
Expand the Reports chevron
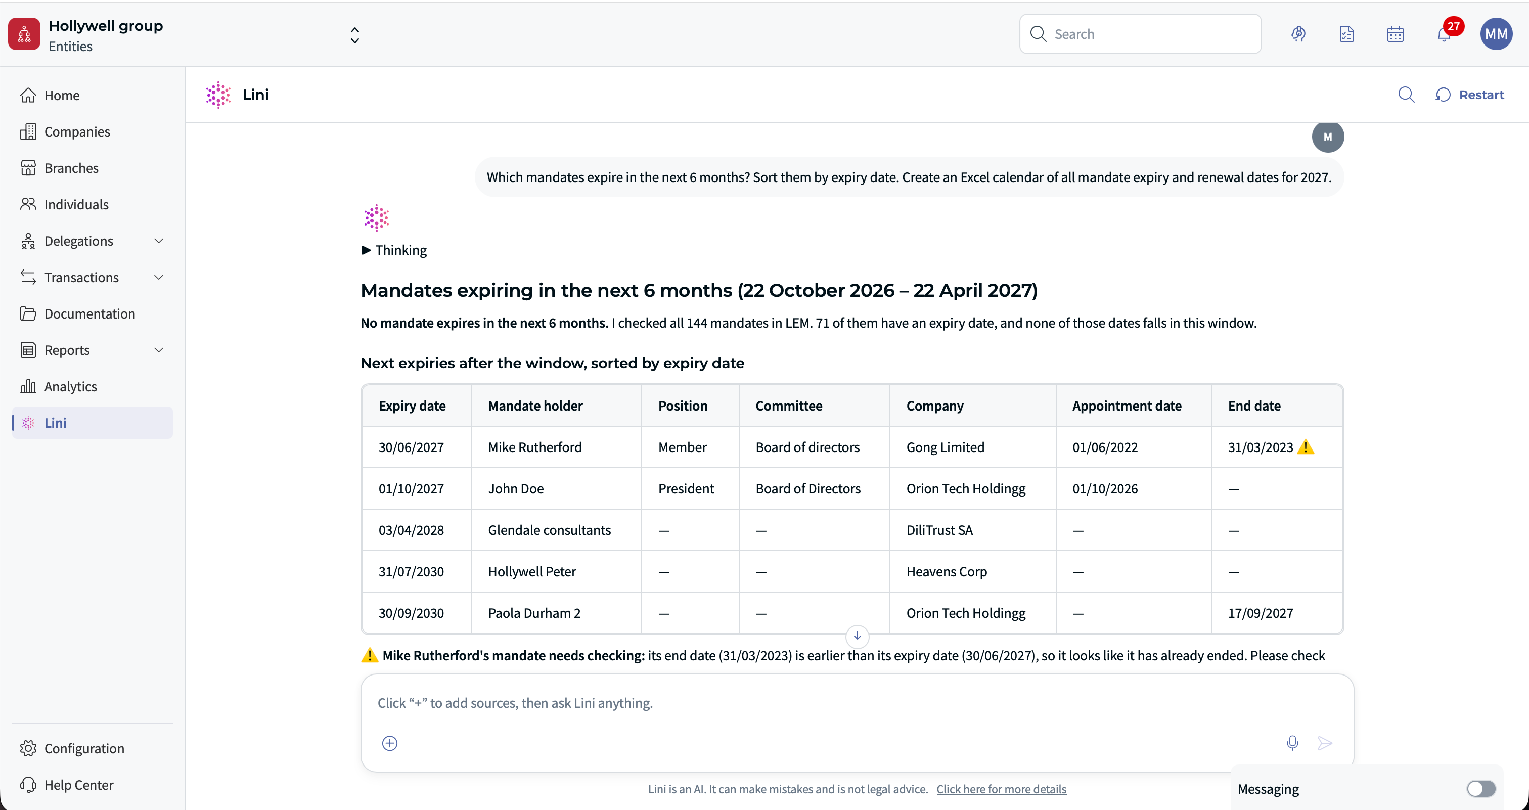pyautogui.click(x=158, y=349)
